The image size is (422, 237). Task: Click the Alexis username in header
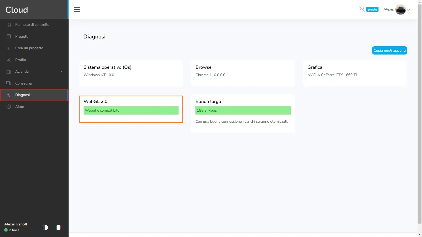click(389, 9)
